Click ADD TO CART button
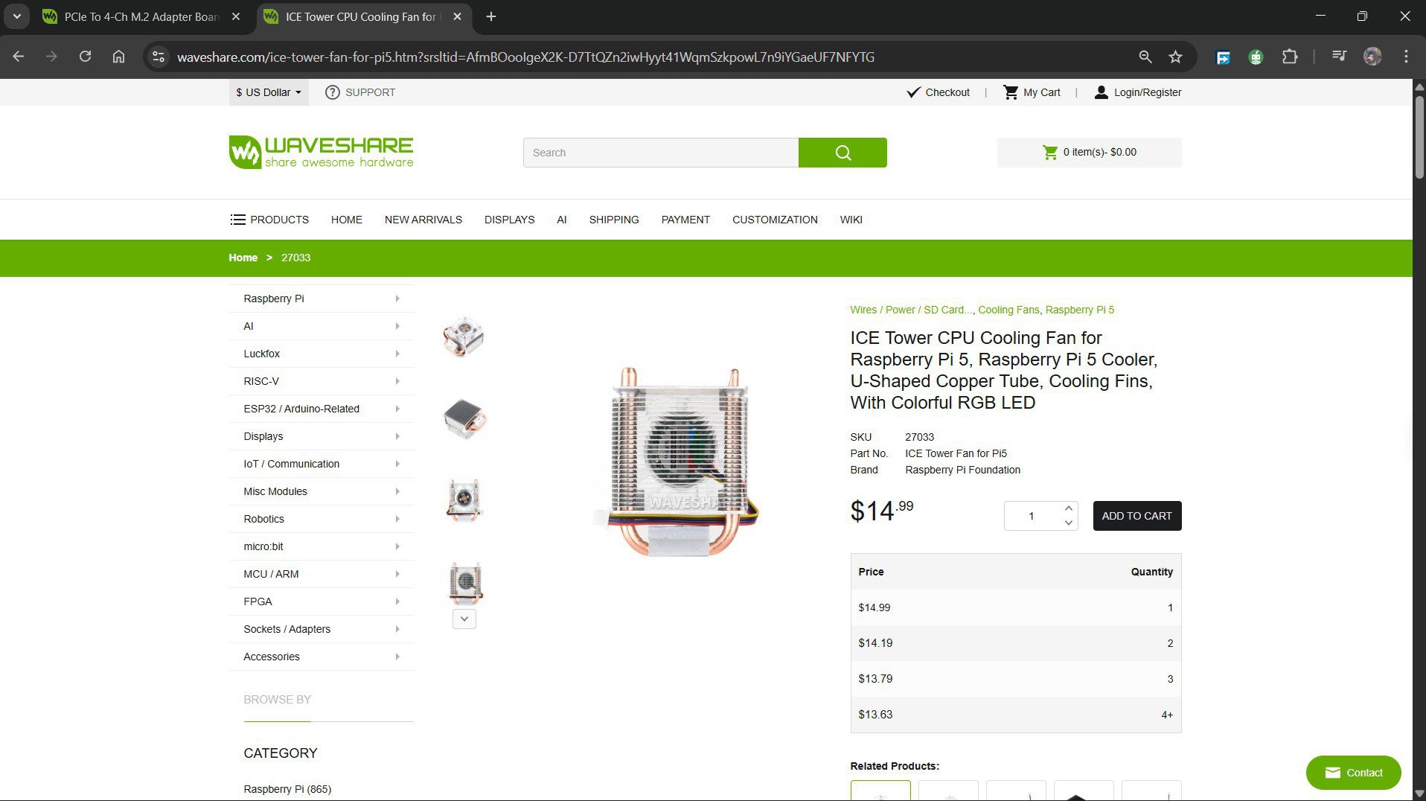 point(1136,516)
